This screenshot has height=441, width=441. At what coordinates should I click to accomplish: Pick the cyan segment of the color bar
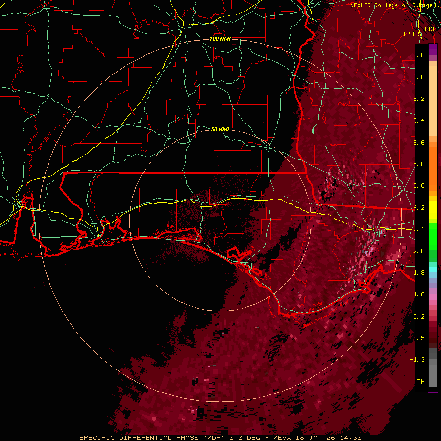(x=433, y=269)
